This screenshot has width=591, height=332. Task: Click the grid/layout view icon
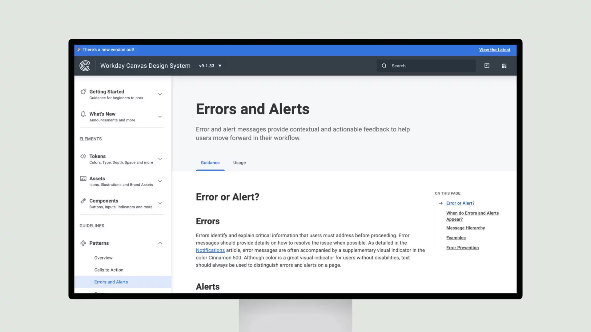coord(504,65)
